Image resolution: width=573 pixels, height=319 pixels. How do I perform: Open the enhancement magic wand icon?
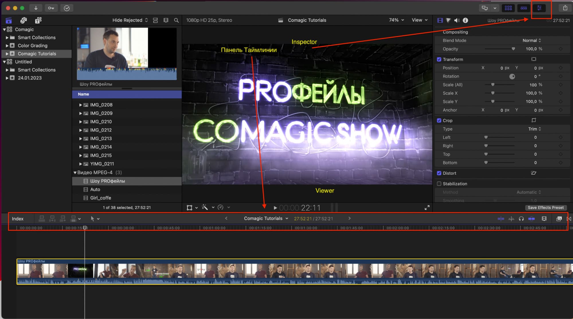(x=205, y=207)
